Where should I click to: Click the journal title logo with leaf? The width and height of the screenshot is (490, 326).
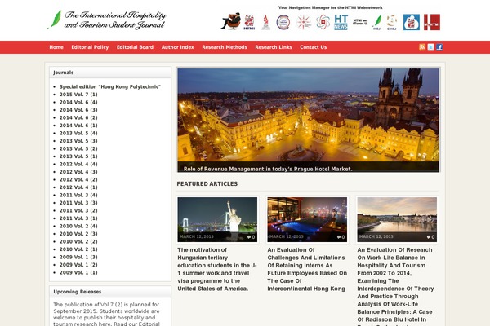pyautogui.click(x=107, y=20)
